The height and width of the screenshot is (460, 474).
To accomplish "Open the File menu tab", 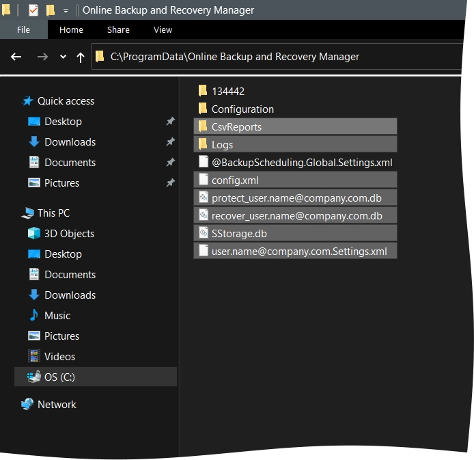I will pos(23,29).
